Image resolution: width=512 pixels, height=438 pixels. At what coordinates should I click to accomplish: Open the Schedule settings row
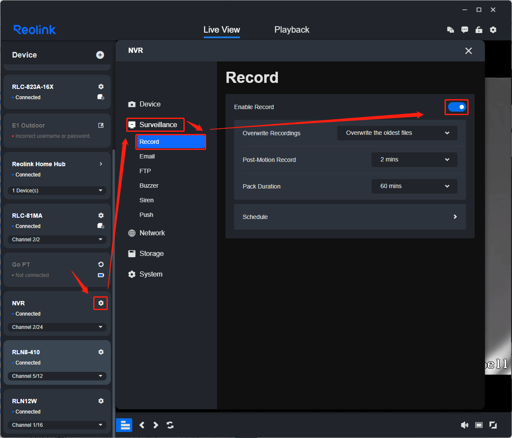(350, 217)
